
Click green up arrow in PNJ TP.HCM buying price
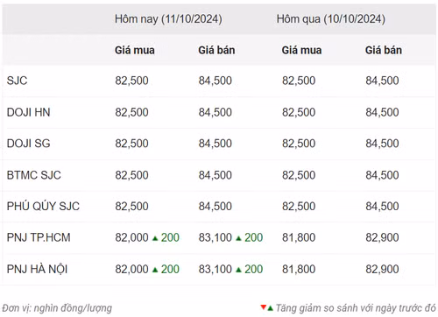tap(155, 238)
